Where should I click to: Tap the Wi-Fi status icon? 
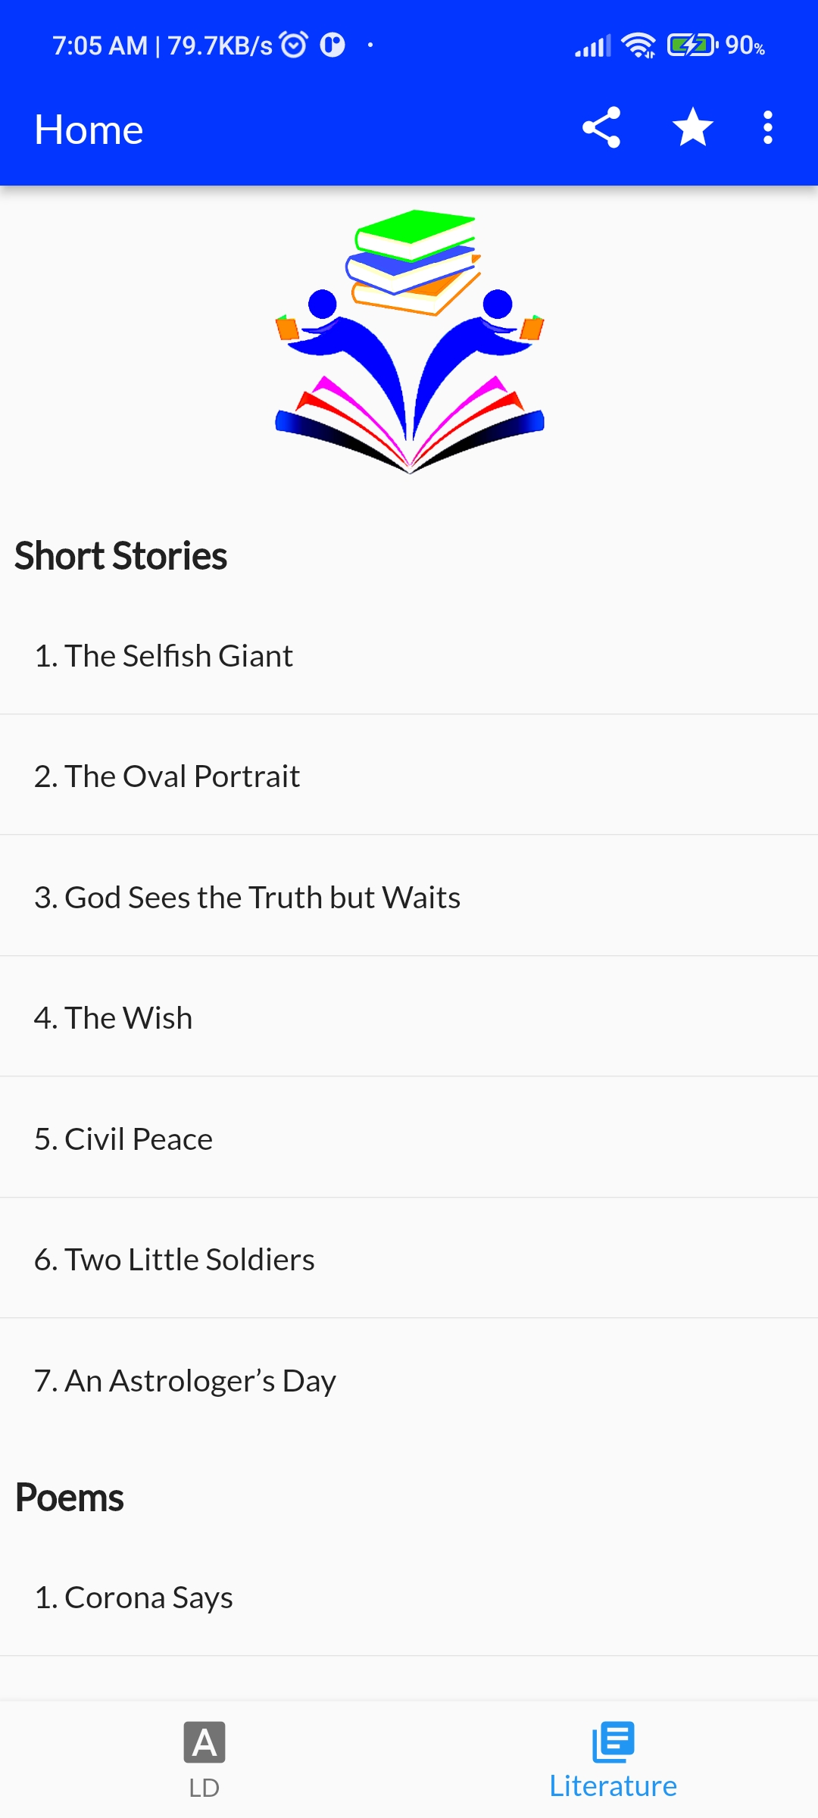coord(638,45)
